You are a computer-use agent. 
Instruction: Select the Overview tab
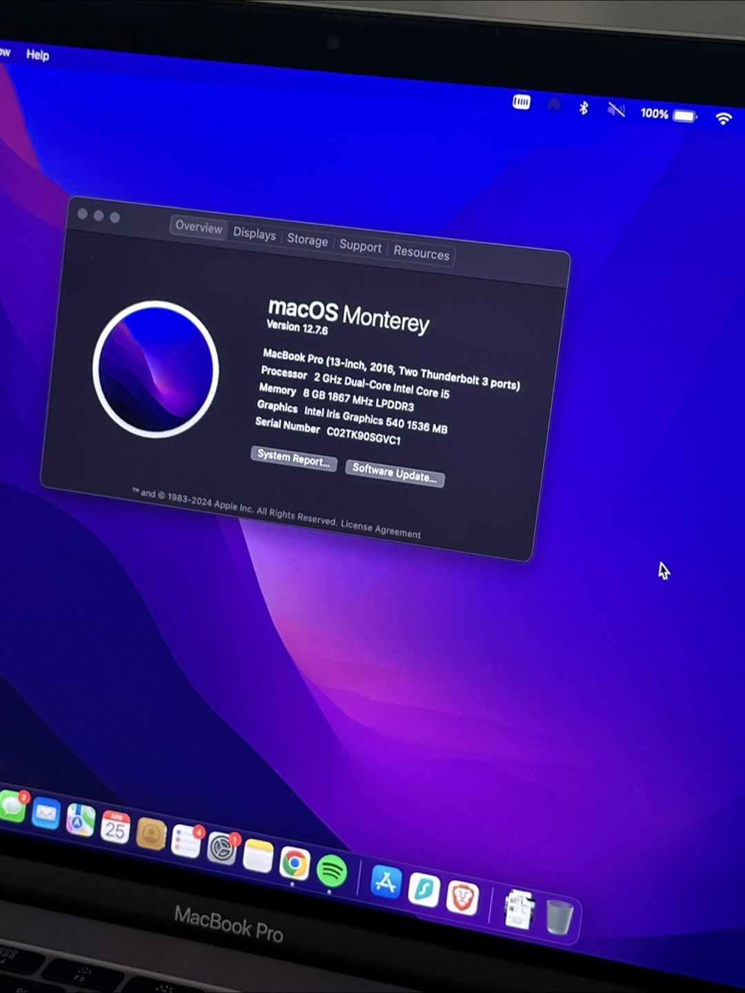click(x=199, y=227)
